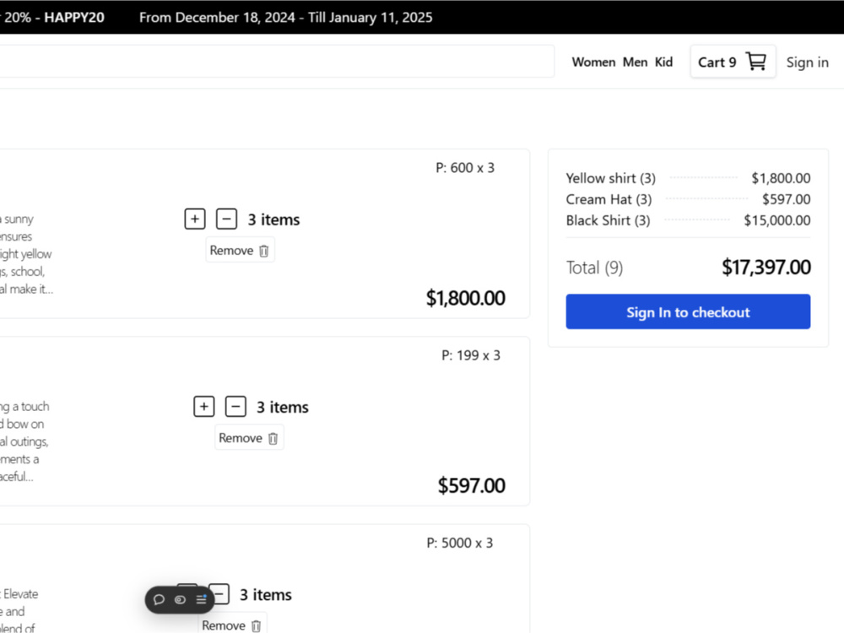Decrease Yellow shirt quantity with the minus stepper
The image size is (844, 633).
pos(226,219)
